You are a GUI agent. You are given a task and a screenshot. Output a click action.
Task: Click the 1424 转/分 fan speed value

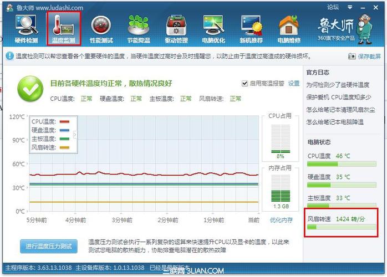point(350,219)
